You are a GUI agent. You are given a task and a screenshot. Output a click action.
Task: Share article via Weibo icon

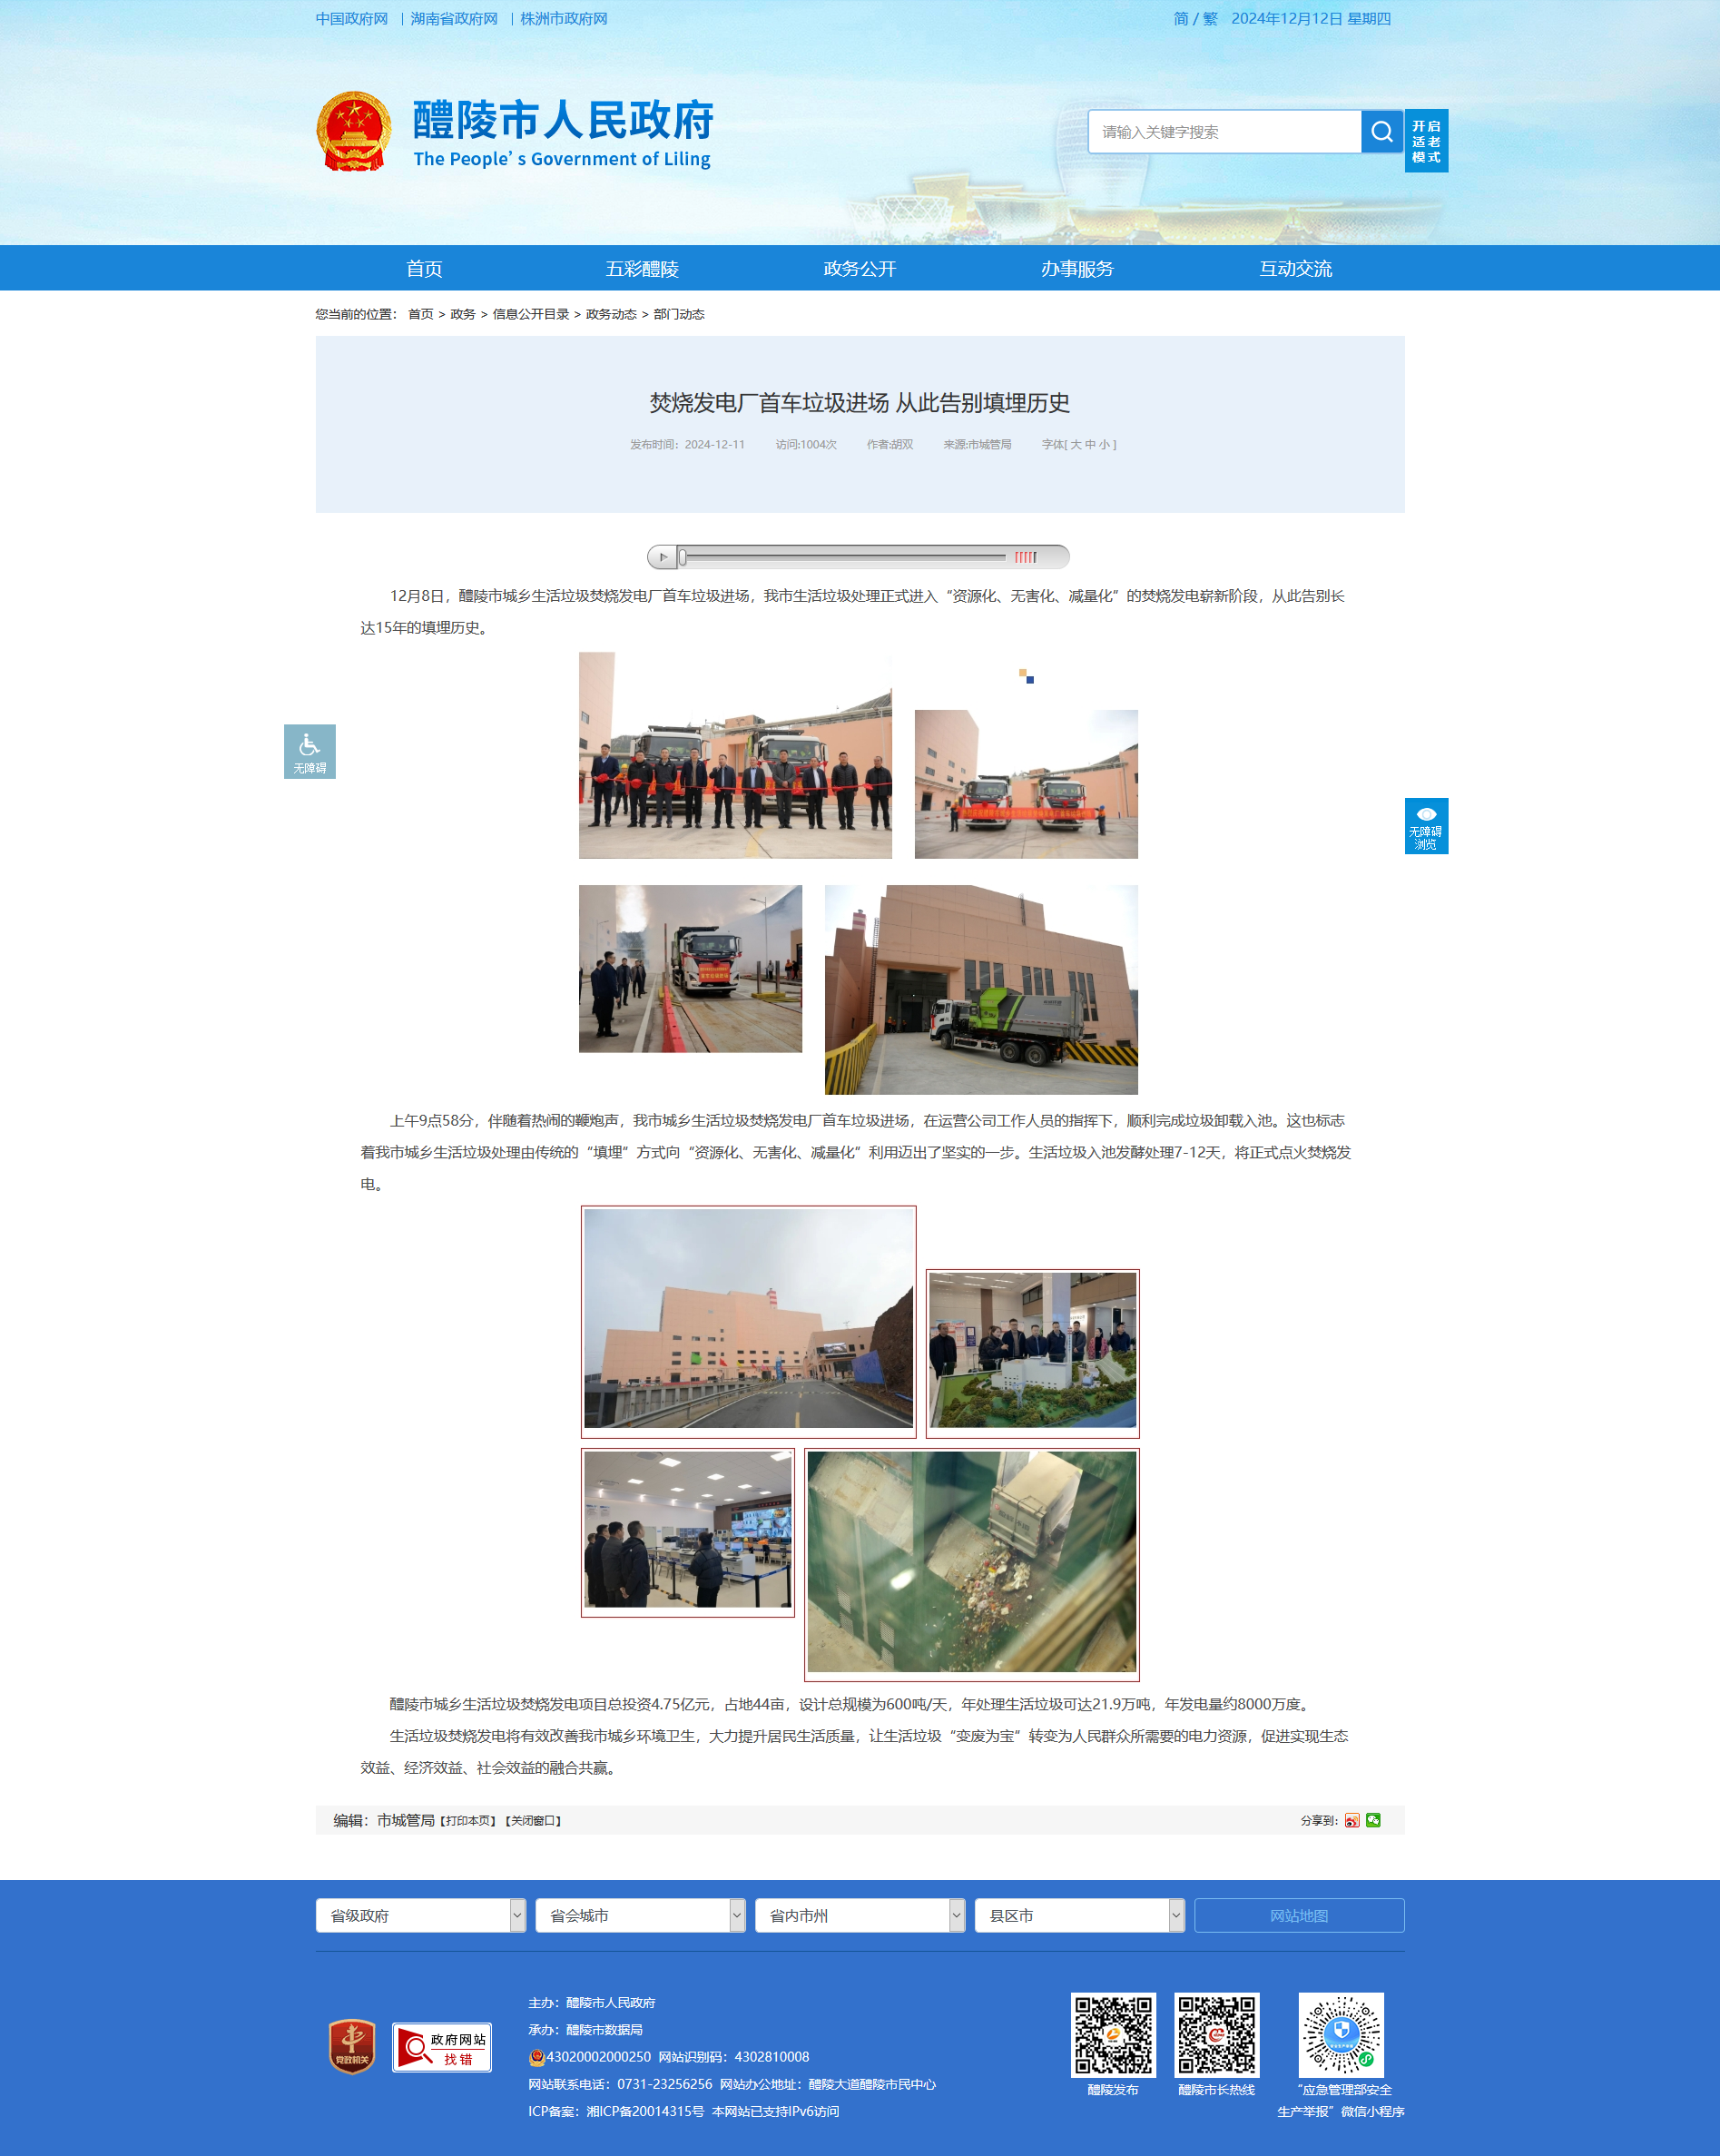pos(1352,1820)
